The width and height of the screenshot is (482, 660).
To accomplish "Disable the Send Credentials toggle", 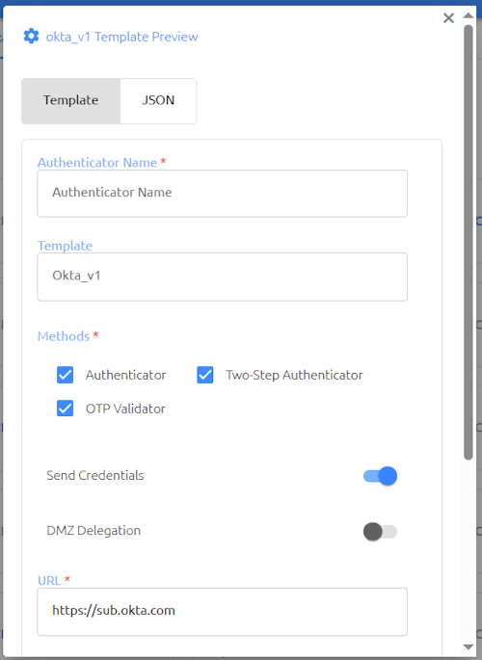I will 380,476.
